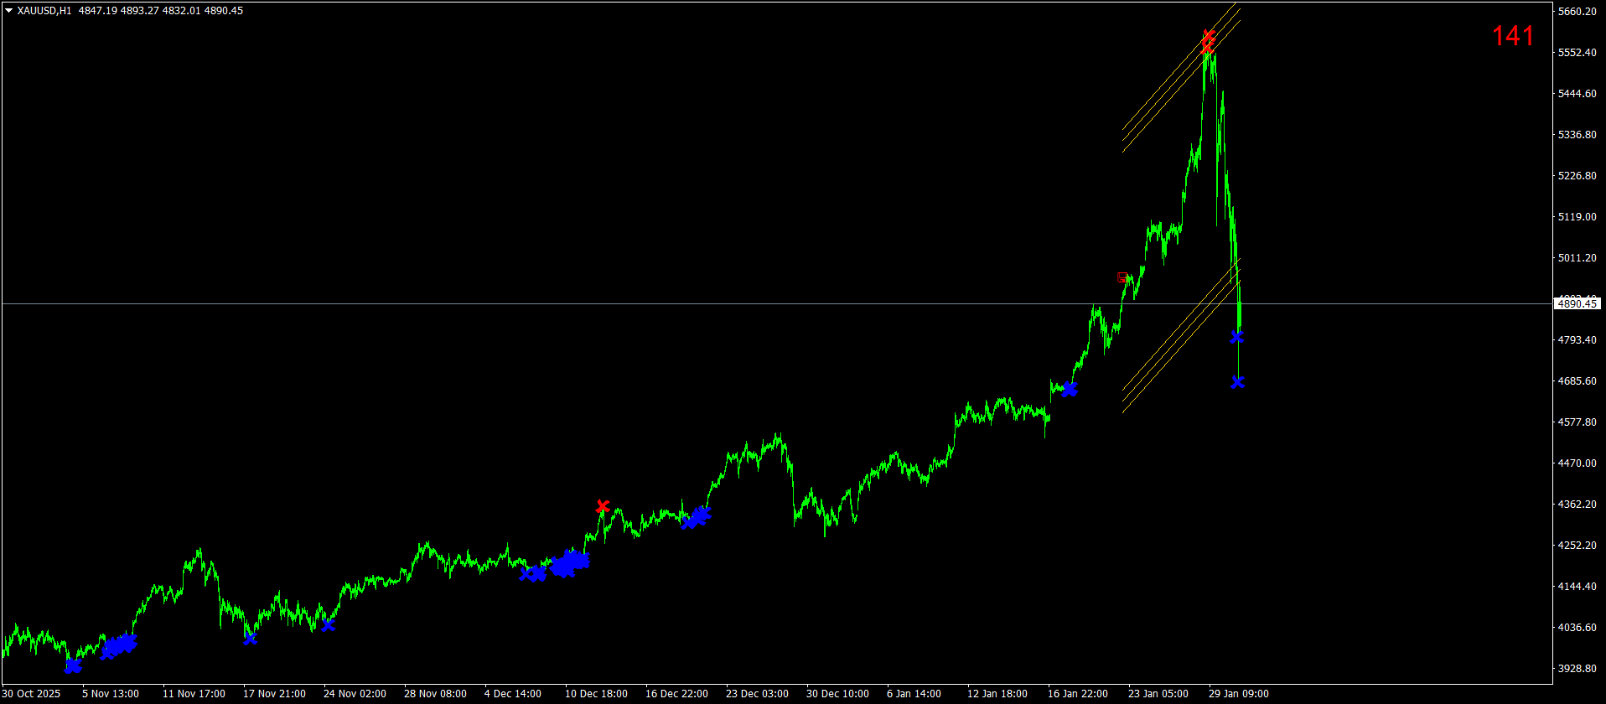This screenshot has width=1606, height=704.
Task: Click the horizontal bid price line
Action: pyautogui.click(x=777, y=303)
